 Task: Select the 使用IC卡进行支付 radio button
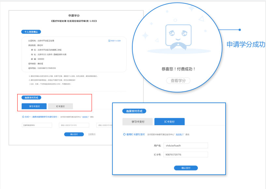pos(124,134)
